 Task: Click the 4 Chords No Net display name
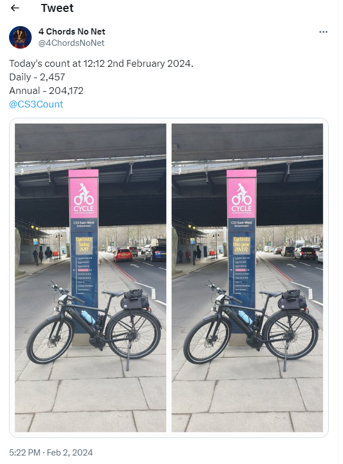click(72, 31)
